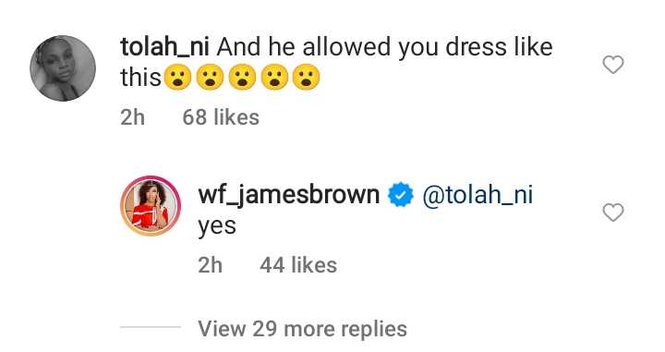View wf_jamesbrown's story via ringed avatar
Screen dimensions: 665x352
coord(151,205)
